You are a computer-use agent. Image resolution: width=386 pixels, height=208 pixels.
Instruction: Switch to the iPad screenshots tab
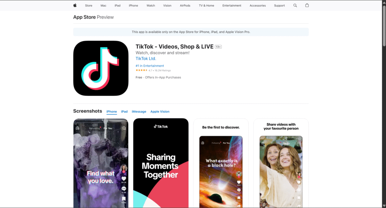(x=124, y=112)
